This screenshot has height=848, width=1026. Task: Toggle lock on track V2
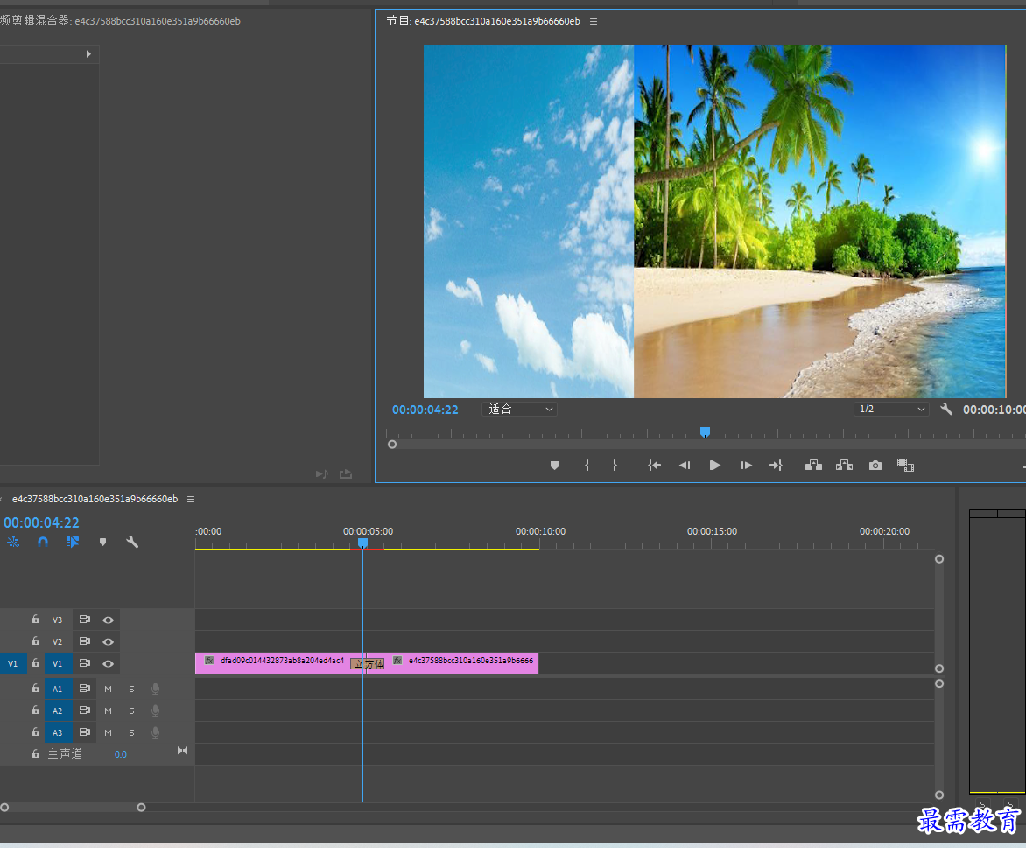pos(36,641)
